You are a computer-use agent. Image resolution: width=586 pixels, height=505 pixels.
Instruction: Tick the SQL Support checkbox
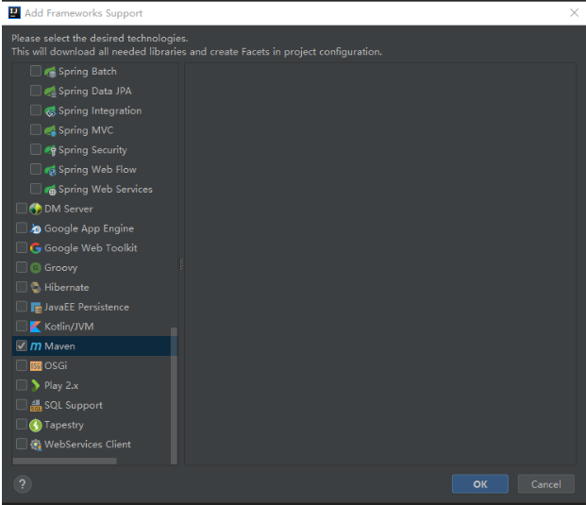tap(22, 405)
